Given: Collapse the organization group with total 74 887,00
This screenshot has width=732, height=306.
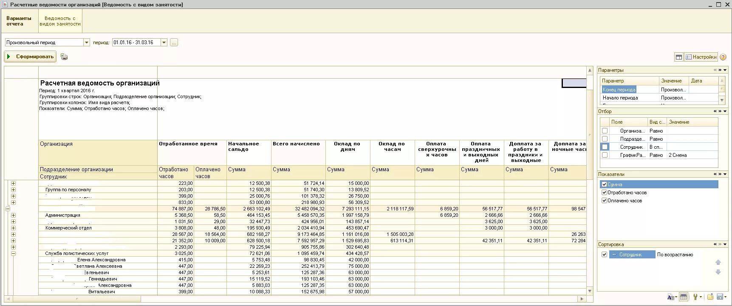Looking at the screenshot, I should (8, 209).
